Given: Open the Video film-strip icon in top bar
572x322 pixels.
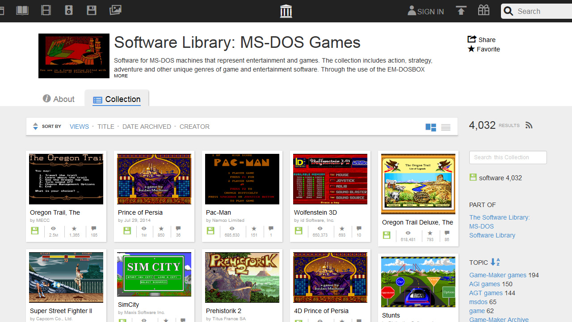Looking at the screenshot, I should click(46, 10).
